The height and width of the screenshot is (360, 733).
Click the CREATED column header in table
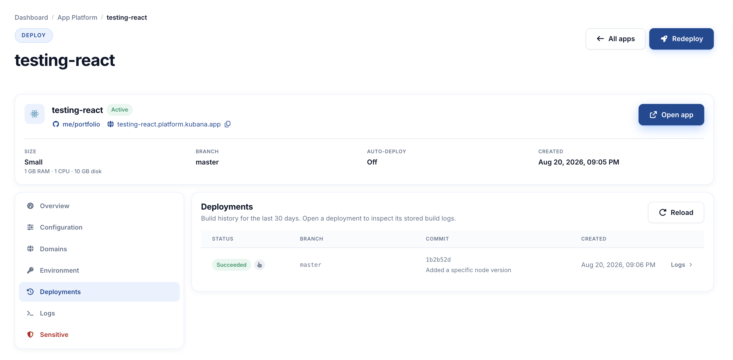(593, 239)
